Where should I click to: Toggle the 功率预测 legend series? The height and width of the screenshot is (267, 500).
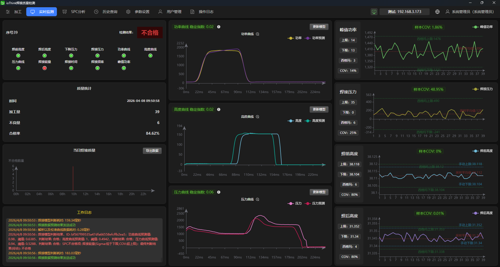315,38
